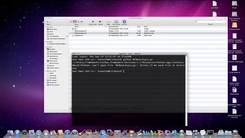Image resolution: width=245 pixels, height=138 pixels.
Task: Open Downloads in Finder sidebar
Action: pos(52,51)
